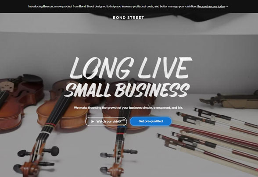Click the play triangle icon in Watch our video
The height and width of the screenshot is (177, 258).
pyautogui.click(x=93, y=121)
